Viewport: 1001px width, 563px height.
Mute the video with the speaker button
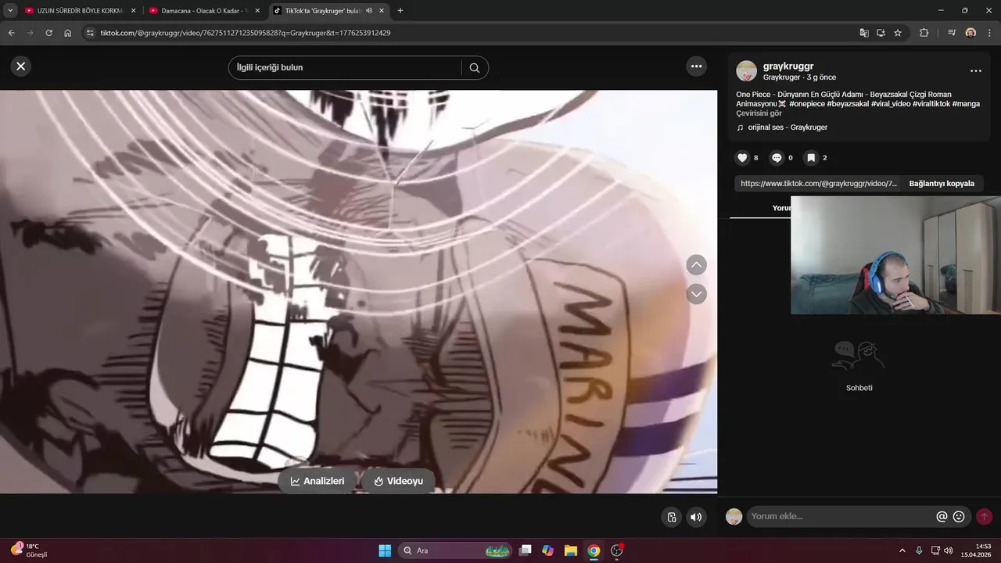pyautogui.click(x=696, y=517)
